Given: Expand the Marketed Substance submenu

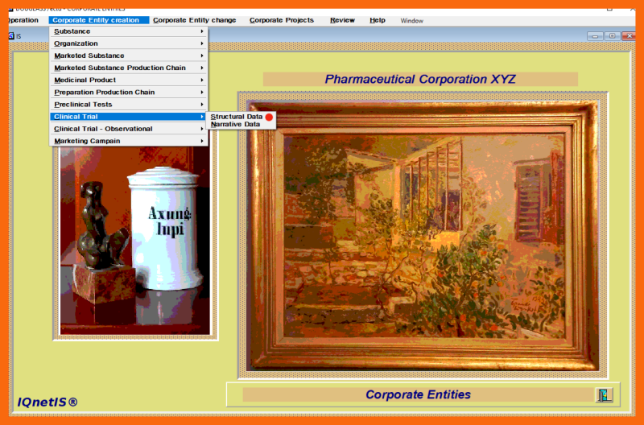Looking at the screenshot, I should pyautogui.click(x=129, y=56).
